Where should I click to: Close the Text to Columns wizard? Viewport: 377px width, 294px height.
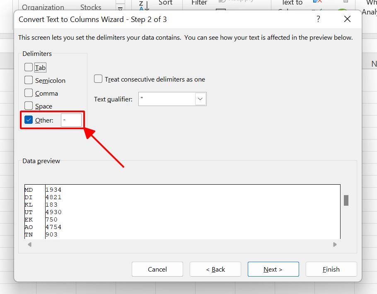point(347,19)
